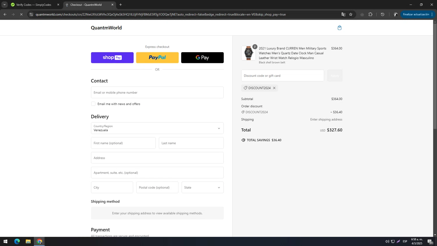This screenshot has width=437, height=246.
Task: Open the Chrome profile avatar
Action: pos(395,14)
